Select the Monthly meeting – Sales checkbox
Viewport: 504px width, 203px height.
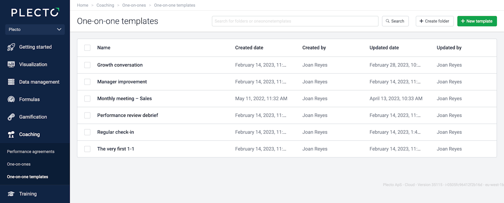pyautogui.click(x=87, y=99)
